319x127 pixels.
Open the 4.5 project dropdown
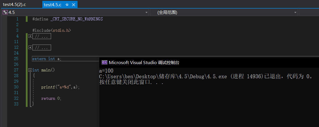pyautogui.click(x=147, y=12)
